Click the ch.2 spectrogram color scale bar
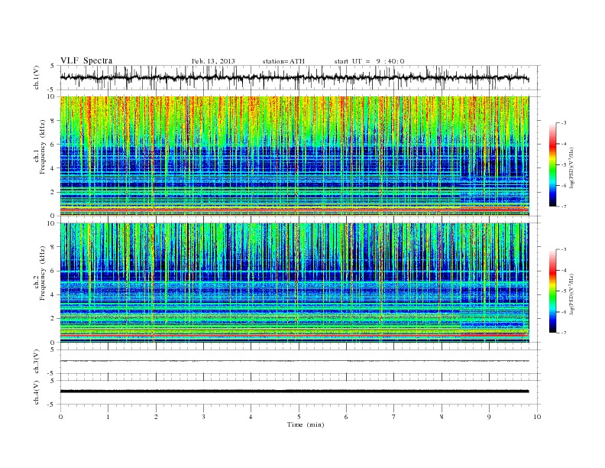Image resolution: width=605 pixels, height=468 pixels. point(552,291)
